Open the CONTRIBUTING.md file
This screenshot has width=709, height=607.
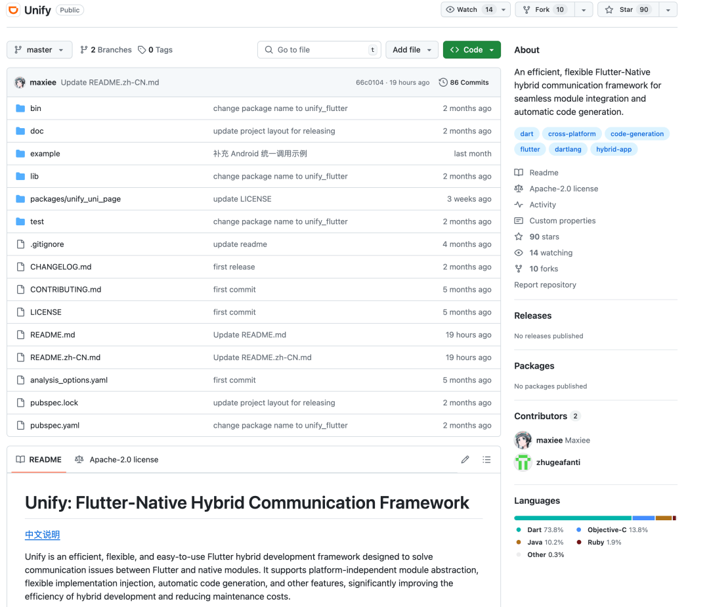click(66, 290)
